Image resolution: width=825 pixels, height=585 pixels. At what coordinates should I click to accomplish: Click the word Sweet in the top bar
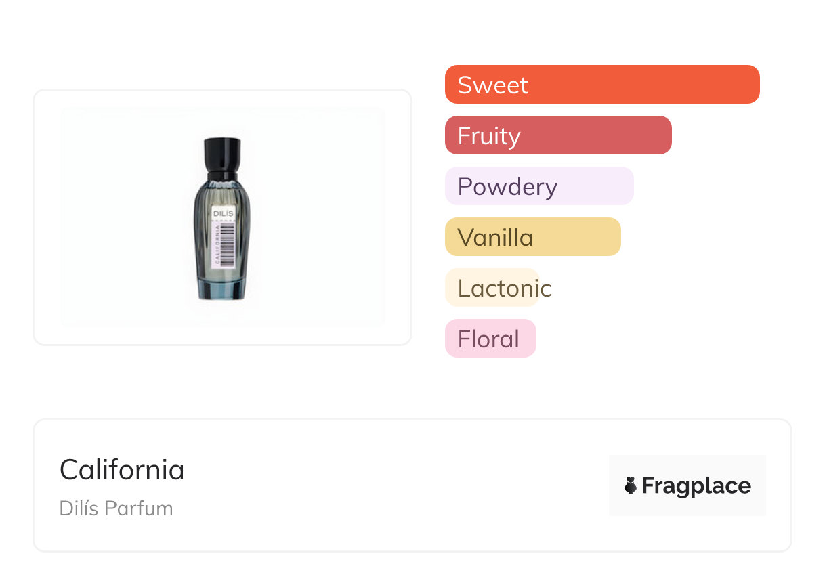tap(492, 85)
